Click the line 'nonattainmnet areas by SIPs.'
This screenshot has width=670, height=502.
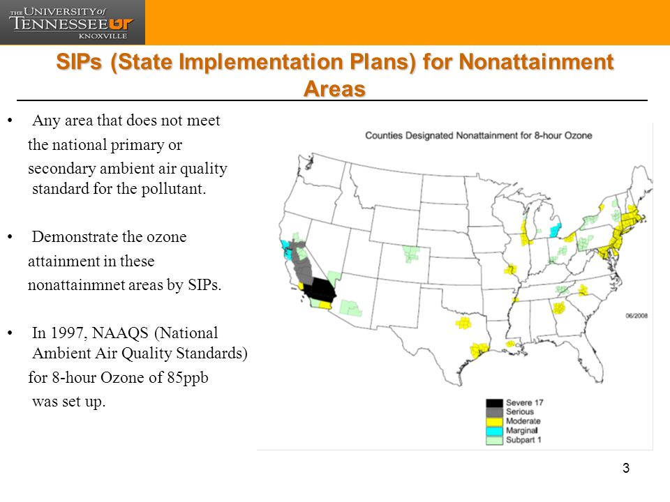pos(124,284)
